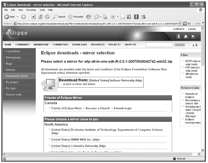Expand the Links toolbar chevron
This screenshot has width=208, height=163.
(x=203, y=23)
